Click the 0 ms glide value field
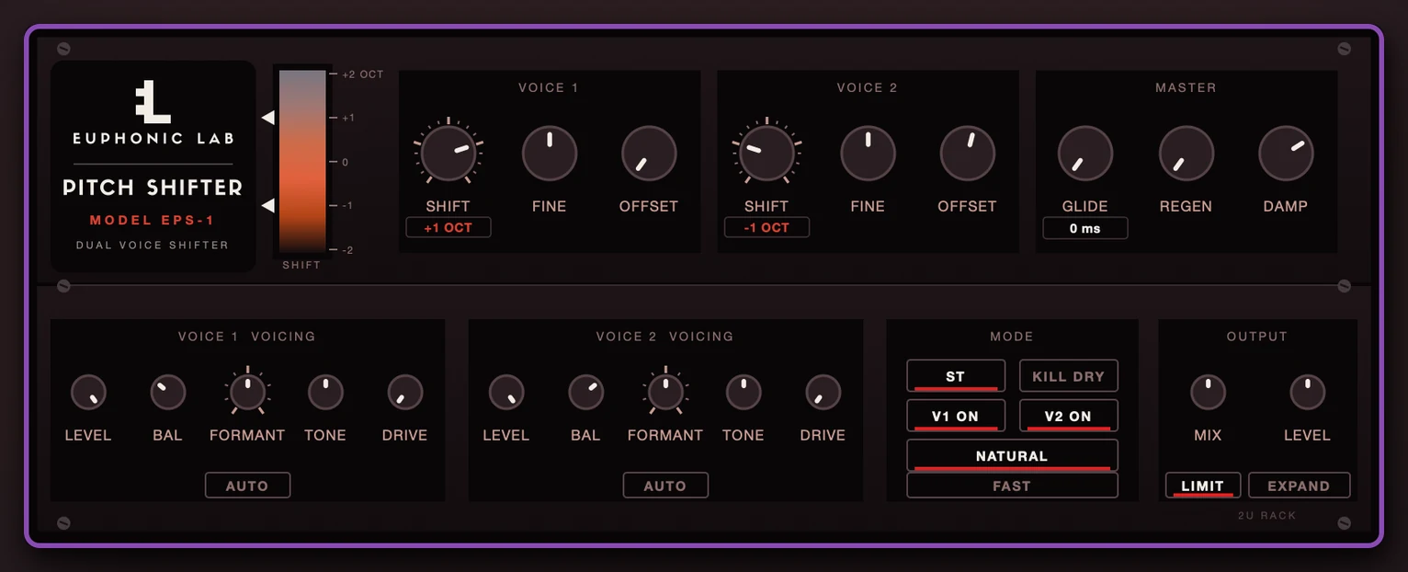The image size is (1408, 572). [1085, 228]
